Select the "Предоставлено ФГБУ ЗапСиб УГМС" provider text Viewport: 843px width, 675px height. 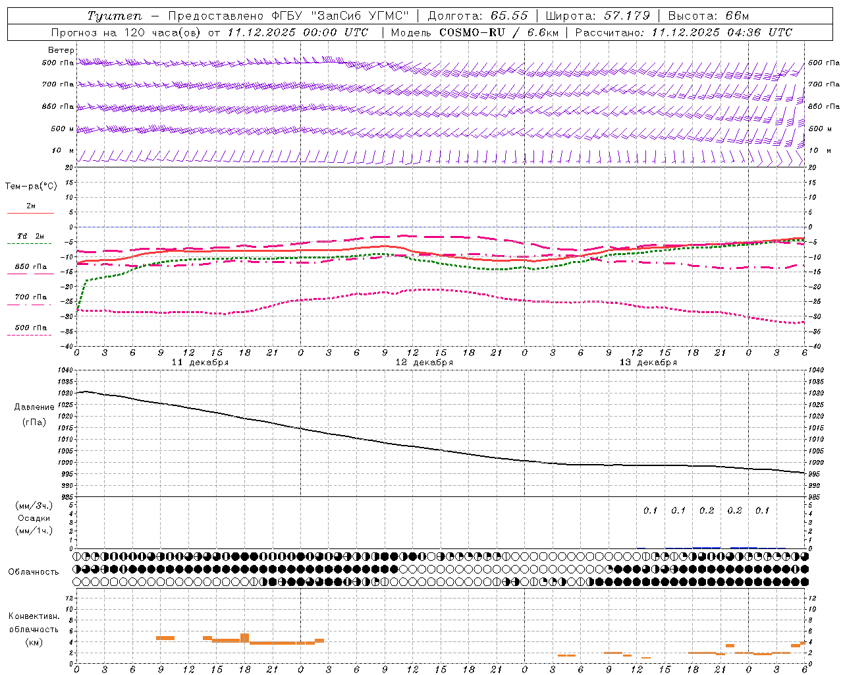[x=288, y=16]
